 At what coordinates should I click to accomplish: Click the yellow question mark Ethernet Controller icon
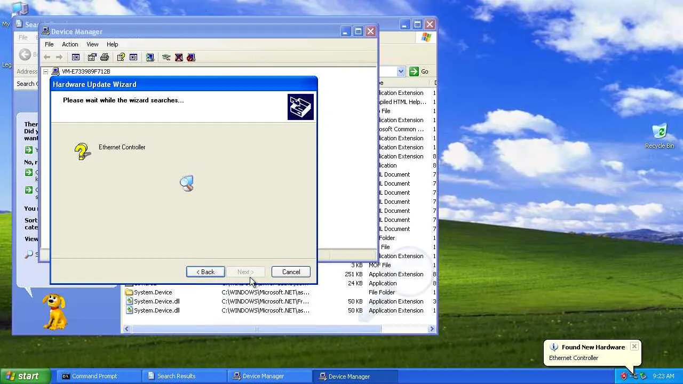point(82,151)
